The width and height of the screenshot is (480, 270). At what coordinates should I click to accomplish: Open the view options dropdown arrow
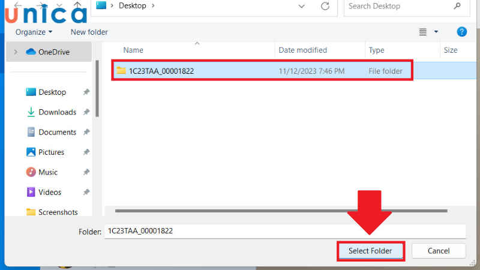[436, 32]
